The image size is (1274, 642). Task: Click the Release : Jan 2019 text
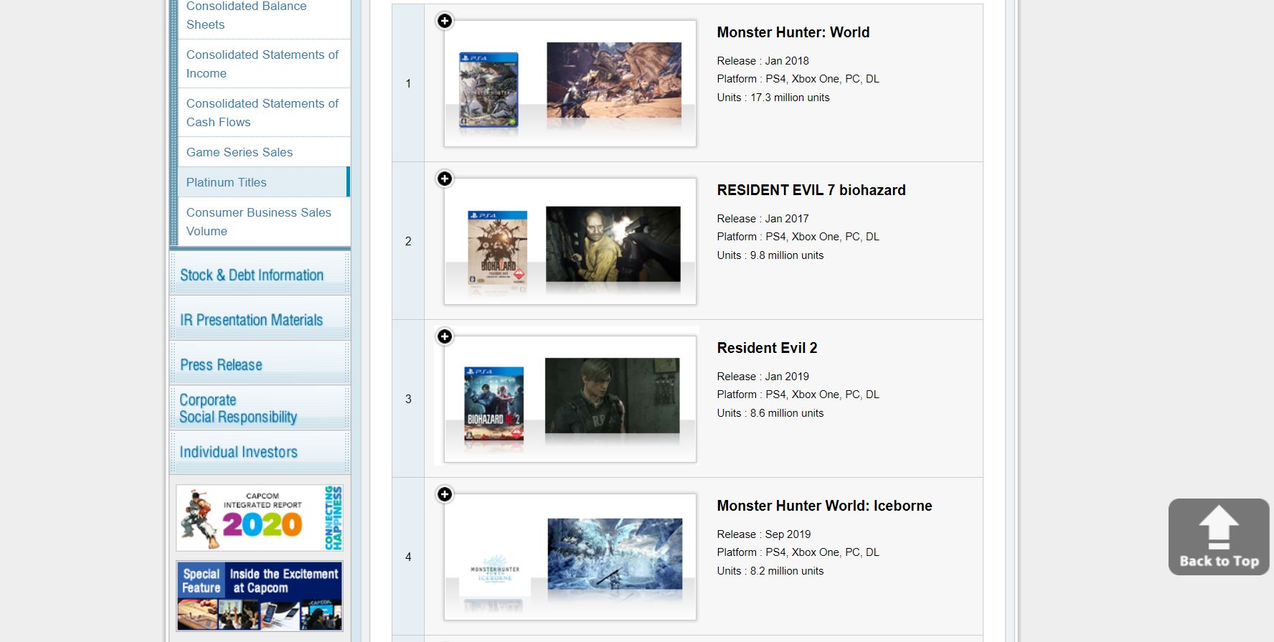pyautogui.click(x=763, y=377)
